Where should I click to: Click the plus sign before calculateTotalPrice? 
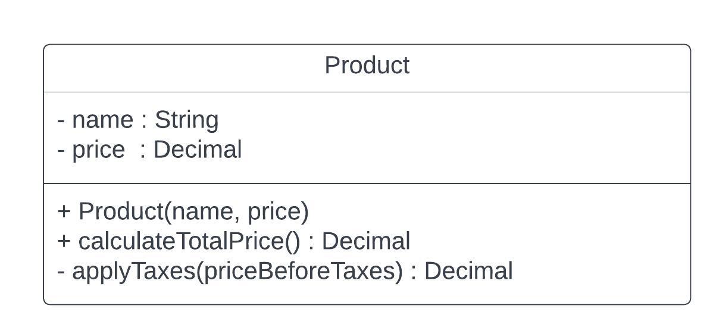tap(64, 242)
